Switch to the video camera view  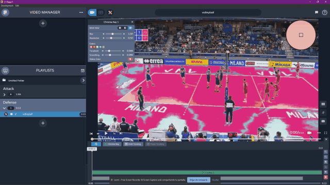pyautogui.click(x=92, y=12)
